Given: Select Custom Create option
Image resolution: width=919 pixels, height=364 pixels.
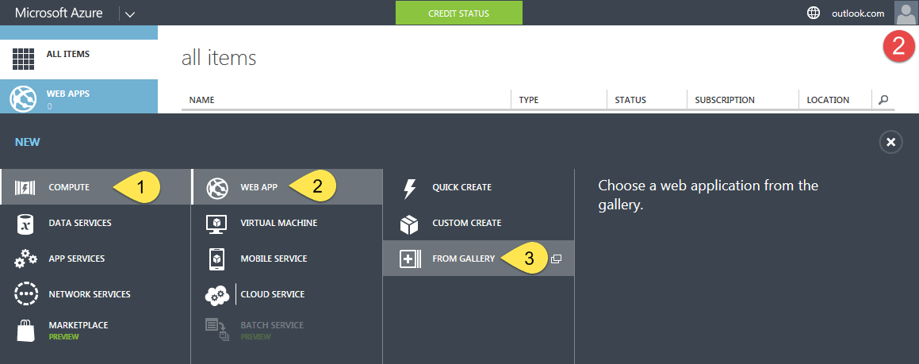Looking at the screenshot, I should point(478,223).
